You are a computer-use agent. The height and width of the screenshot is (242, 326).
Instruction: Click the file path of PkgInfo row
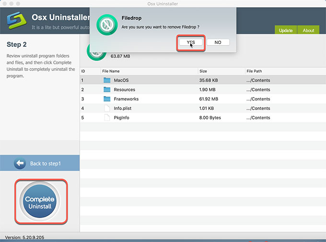pos(258,118)
